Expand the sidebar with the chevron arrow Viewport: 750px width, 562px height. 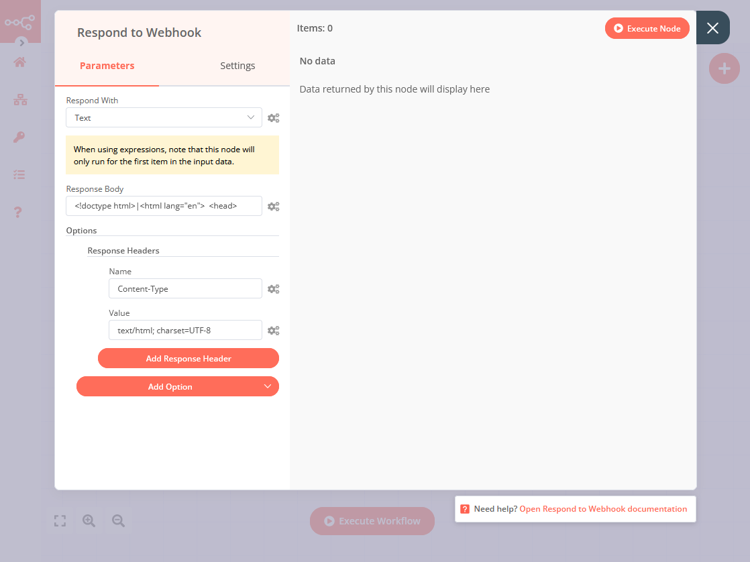click(21, 42)
